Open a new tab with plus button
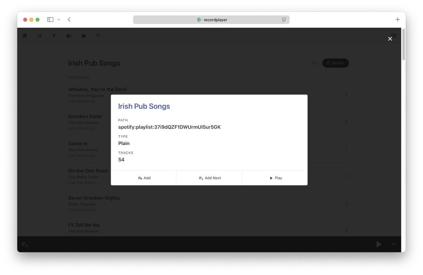The width and height of the screenshot is (423, 275). pyautogui.click(x=398, y=20)
